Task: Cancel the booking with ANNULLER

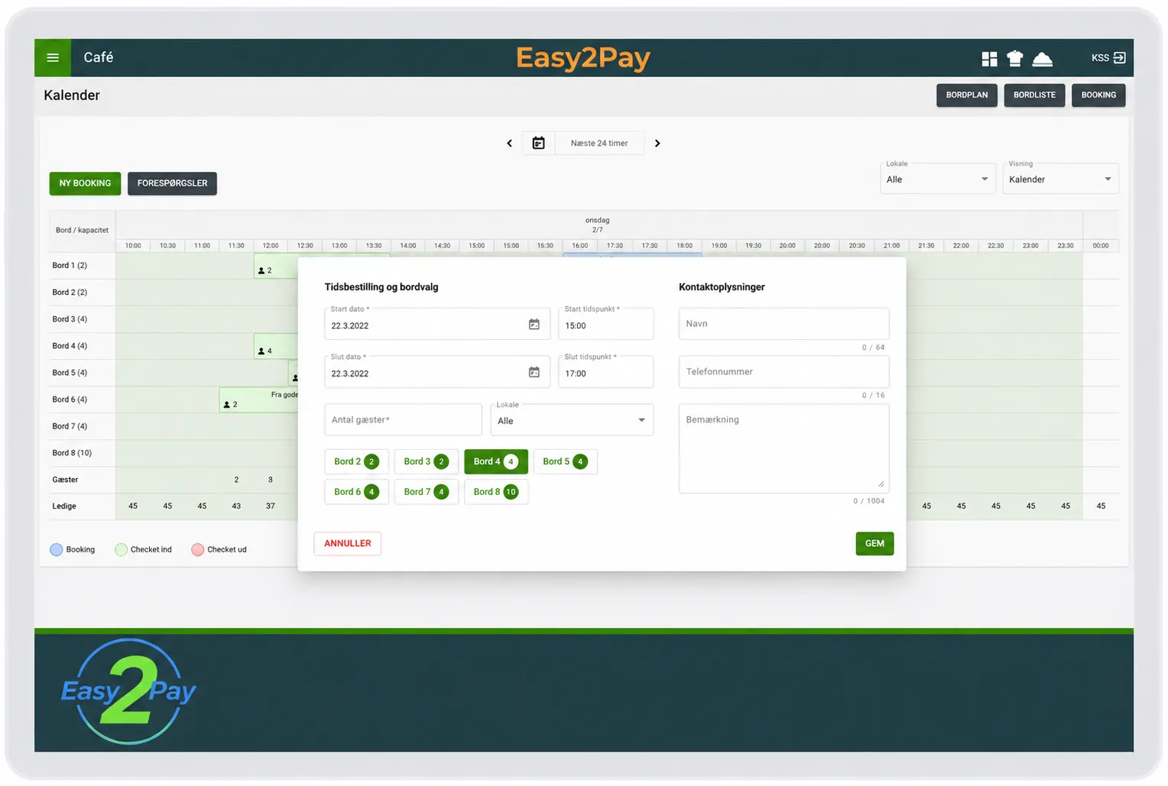Action: pos(348,544)
